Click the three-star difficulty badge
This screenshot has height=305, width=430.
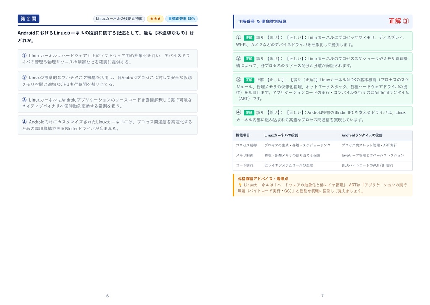click(155, 18)
